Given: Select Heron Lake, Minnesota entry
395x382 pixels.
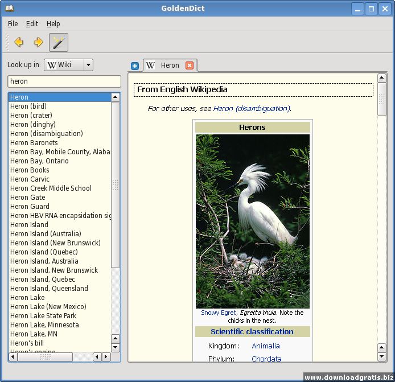Looking at the screenshot, I should click(x=60, y=325).
